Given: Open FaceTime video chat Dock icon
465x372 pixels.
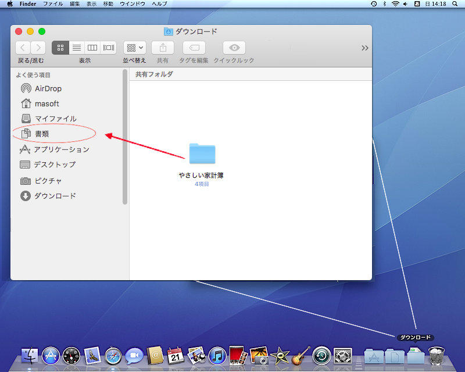Looking at the screenshot, I should coord(134,355).
